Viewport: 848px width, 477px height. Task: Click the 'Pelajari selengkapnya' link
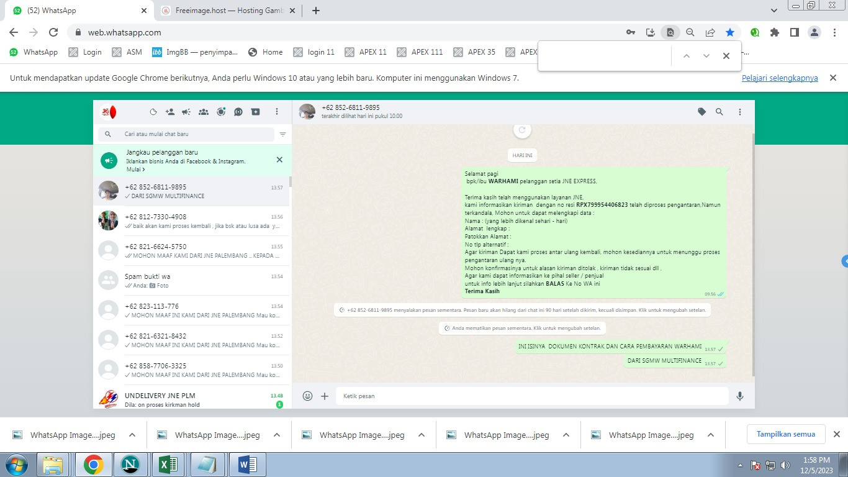(x=780, y=78)
